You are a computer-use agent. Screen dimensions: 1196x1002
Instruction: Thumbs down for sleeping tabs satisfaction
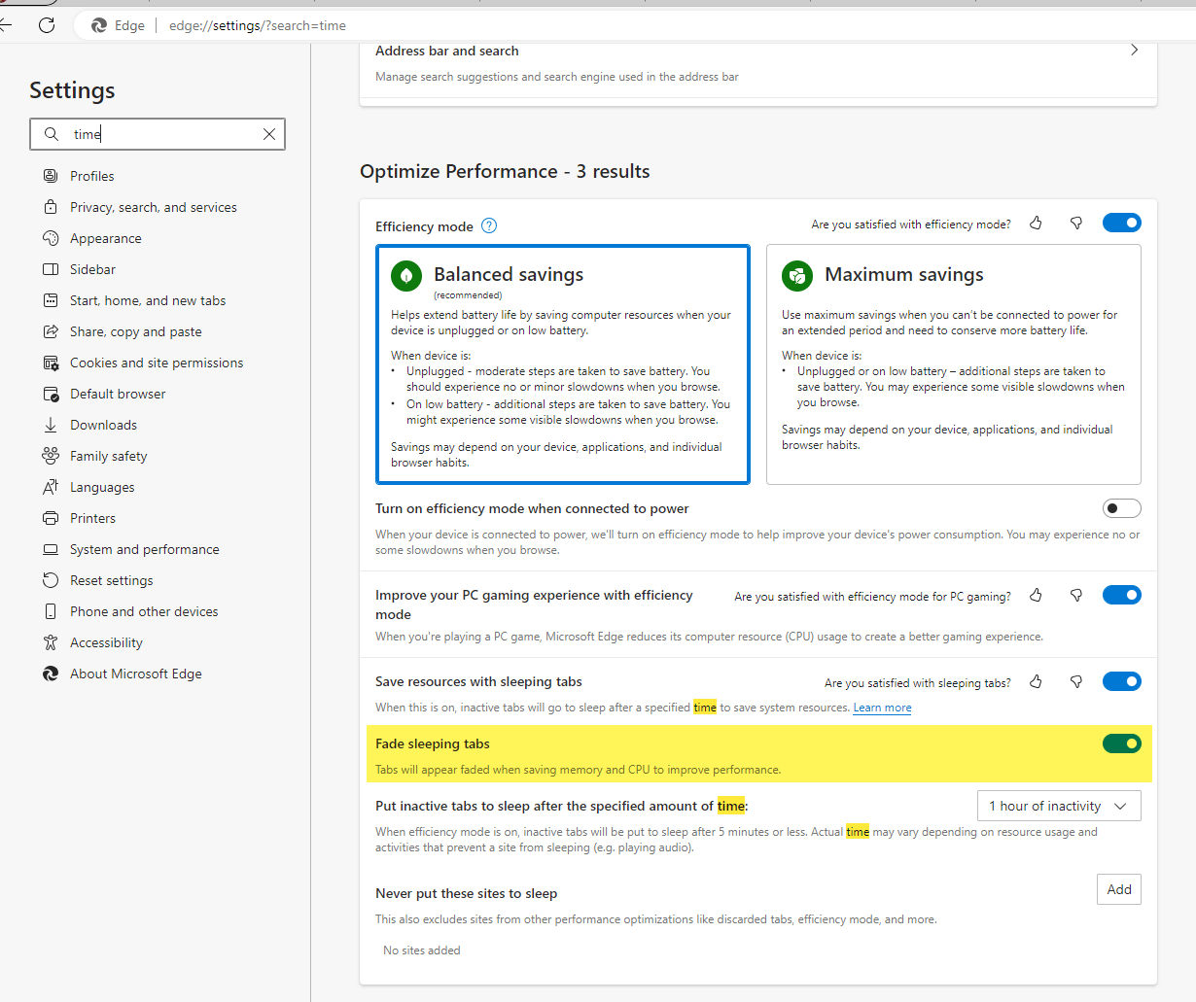pyautogui.click(x=1076, y=682)
